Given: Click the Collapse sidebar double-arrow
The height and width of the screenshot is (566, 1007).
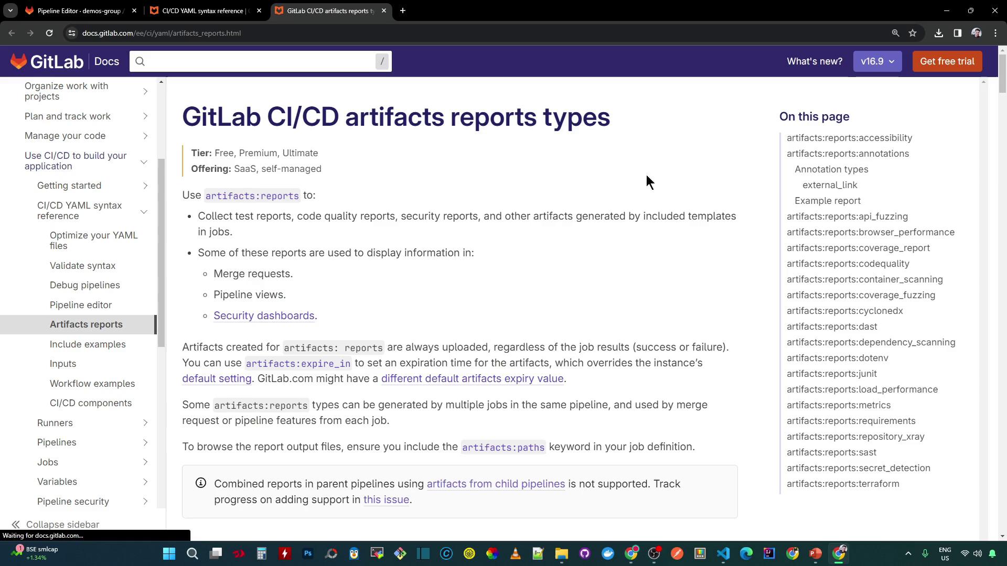Looking at the screenshot, I should [16, 525].
